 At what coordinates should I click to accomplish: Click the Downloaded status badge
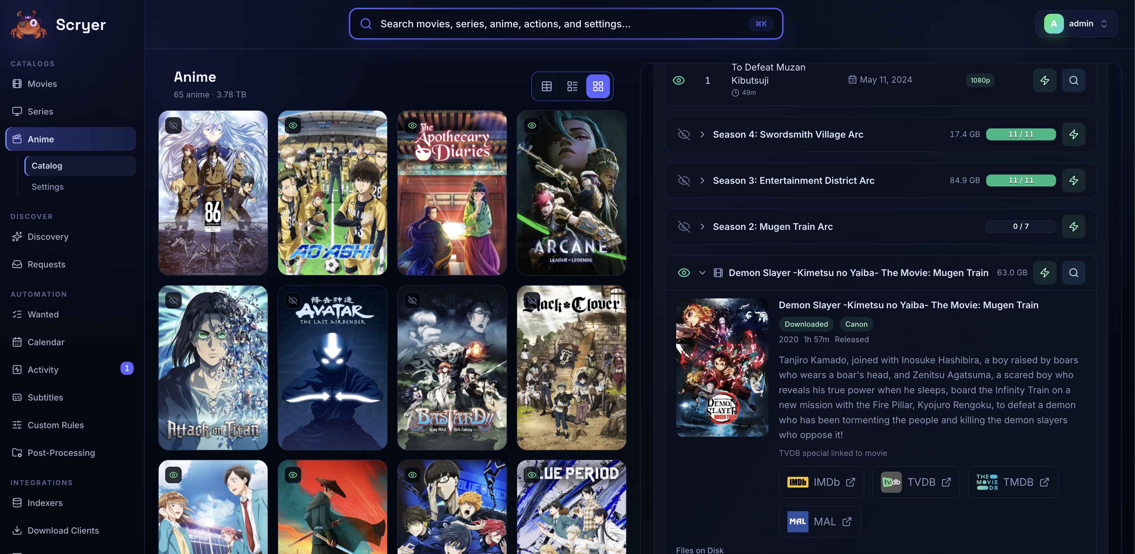[806, 324]
